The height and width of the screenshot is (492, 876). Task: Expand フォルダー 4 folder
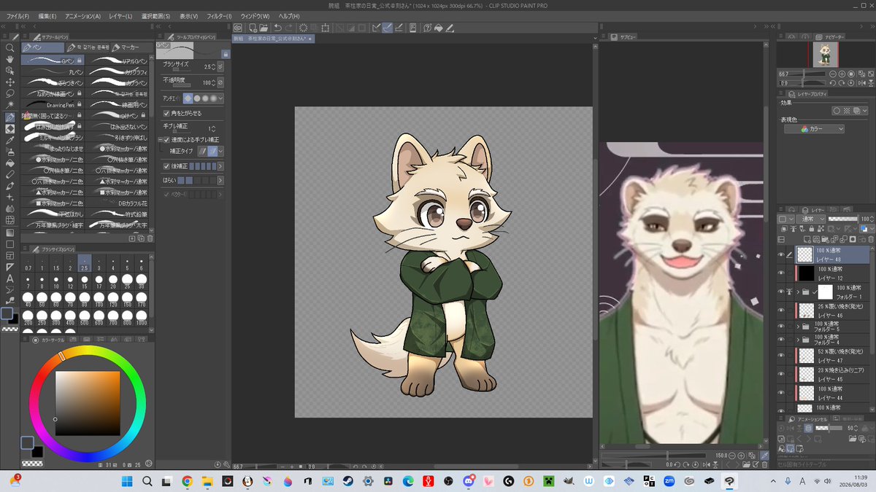pos(797,340)
